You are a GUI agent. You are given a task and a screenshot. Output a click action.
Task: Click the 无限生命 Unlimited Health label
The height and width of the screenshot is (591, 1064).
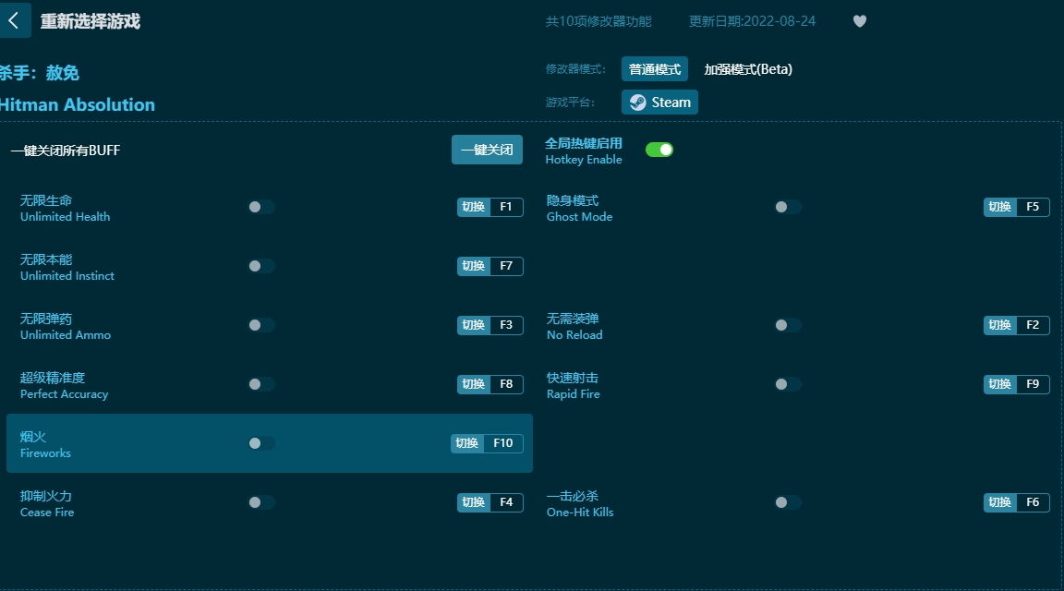pyautogui.click(x=66, y=209)
